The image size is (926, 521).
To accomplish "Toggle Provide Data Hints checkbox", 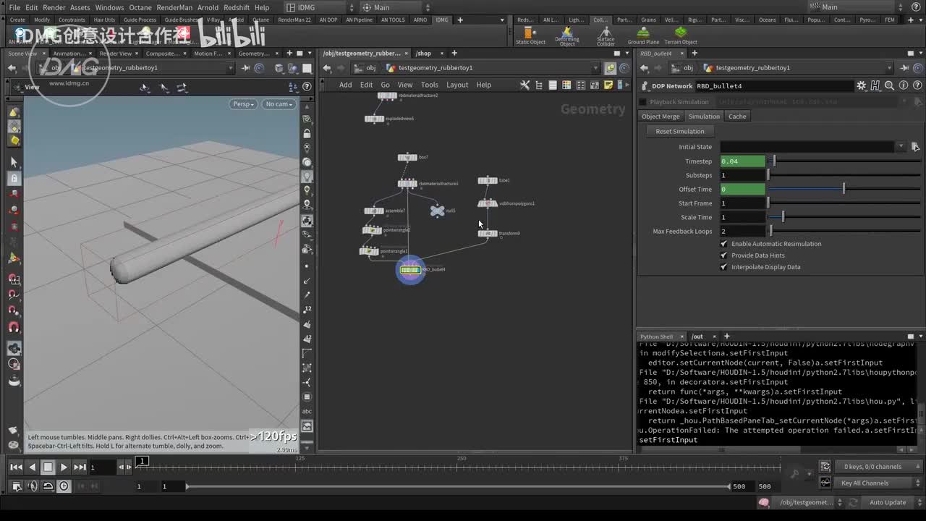I will tap(724, 255).
